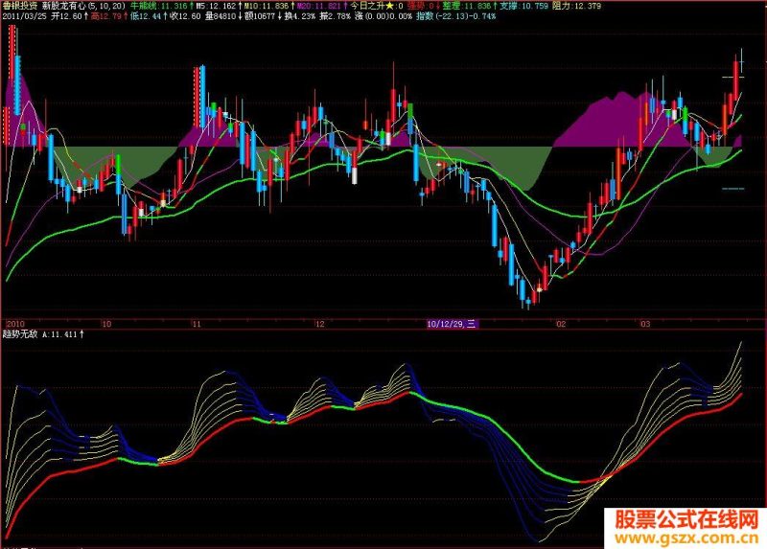Click the 2010 year marker on time axis
Image resolution: width=767 pixels, height=549 pixels.
pos(15,324)
